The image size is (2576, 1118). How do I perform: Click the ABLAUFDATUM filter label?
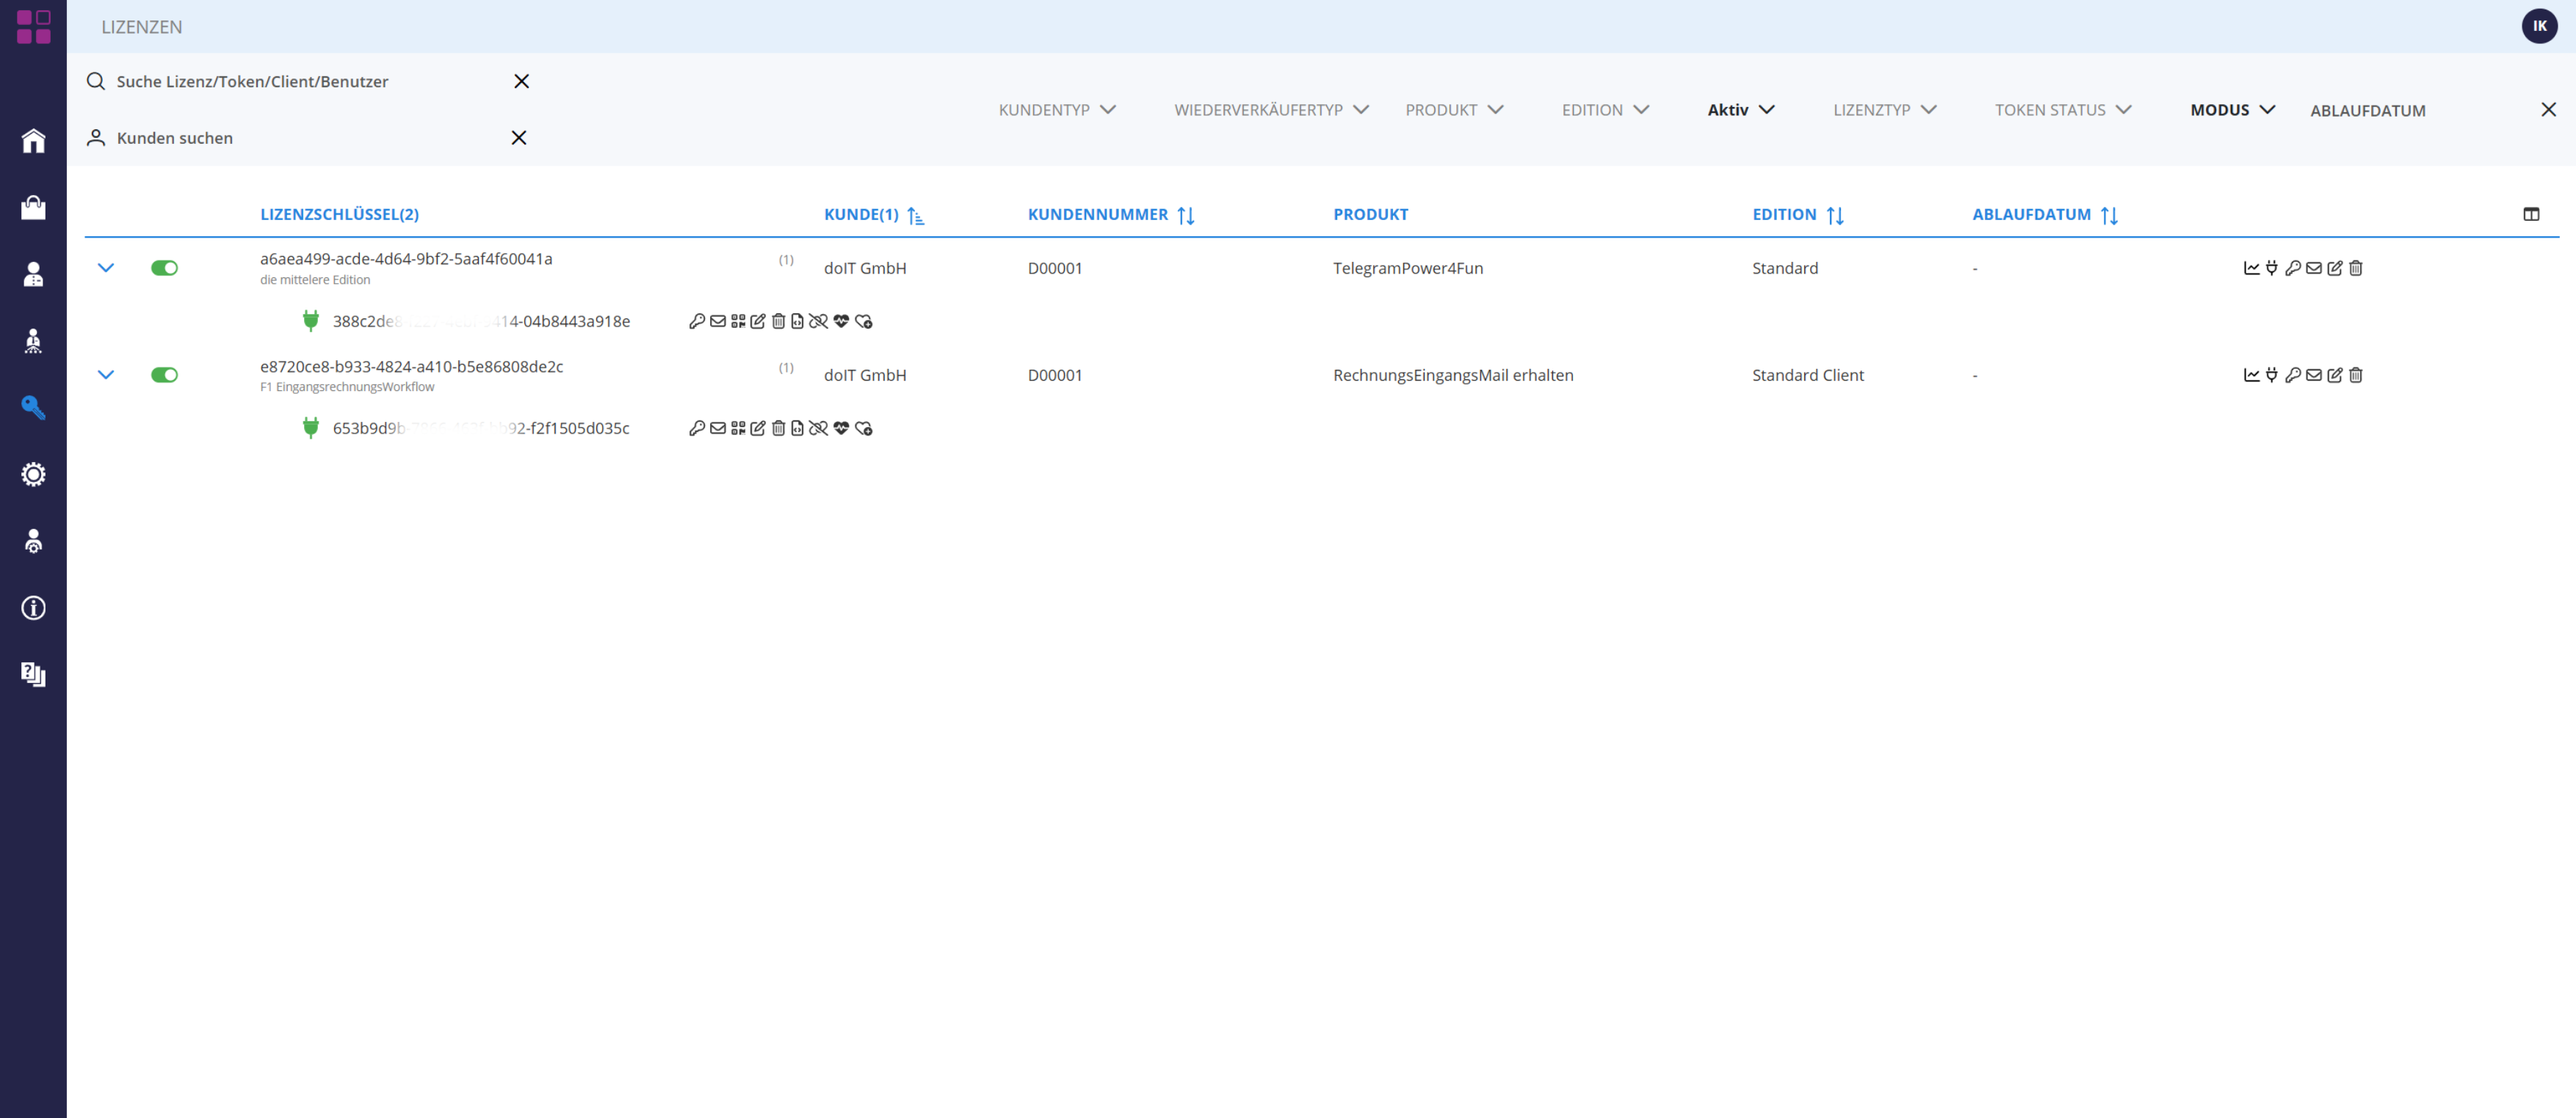click(2367, 110)
